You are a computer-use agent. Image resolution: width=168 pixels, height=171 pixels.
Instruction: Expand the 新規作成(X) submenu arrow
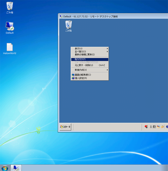point(107,70)
